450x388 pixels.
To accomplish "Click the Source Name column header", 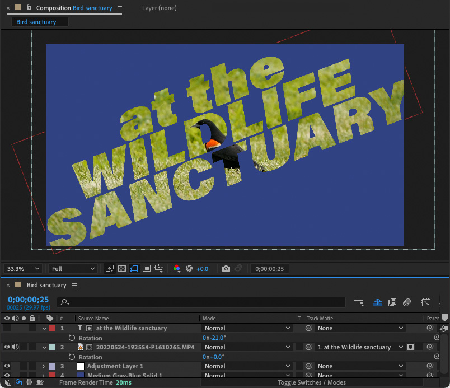I will (x=93, y=318).
